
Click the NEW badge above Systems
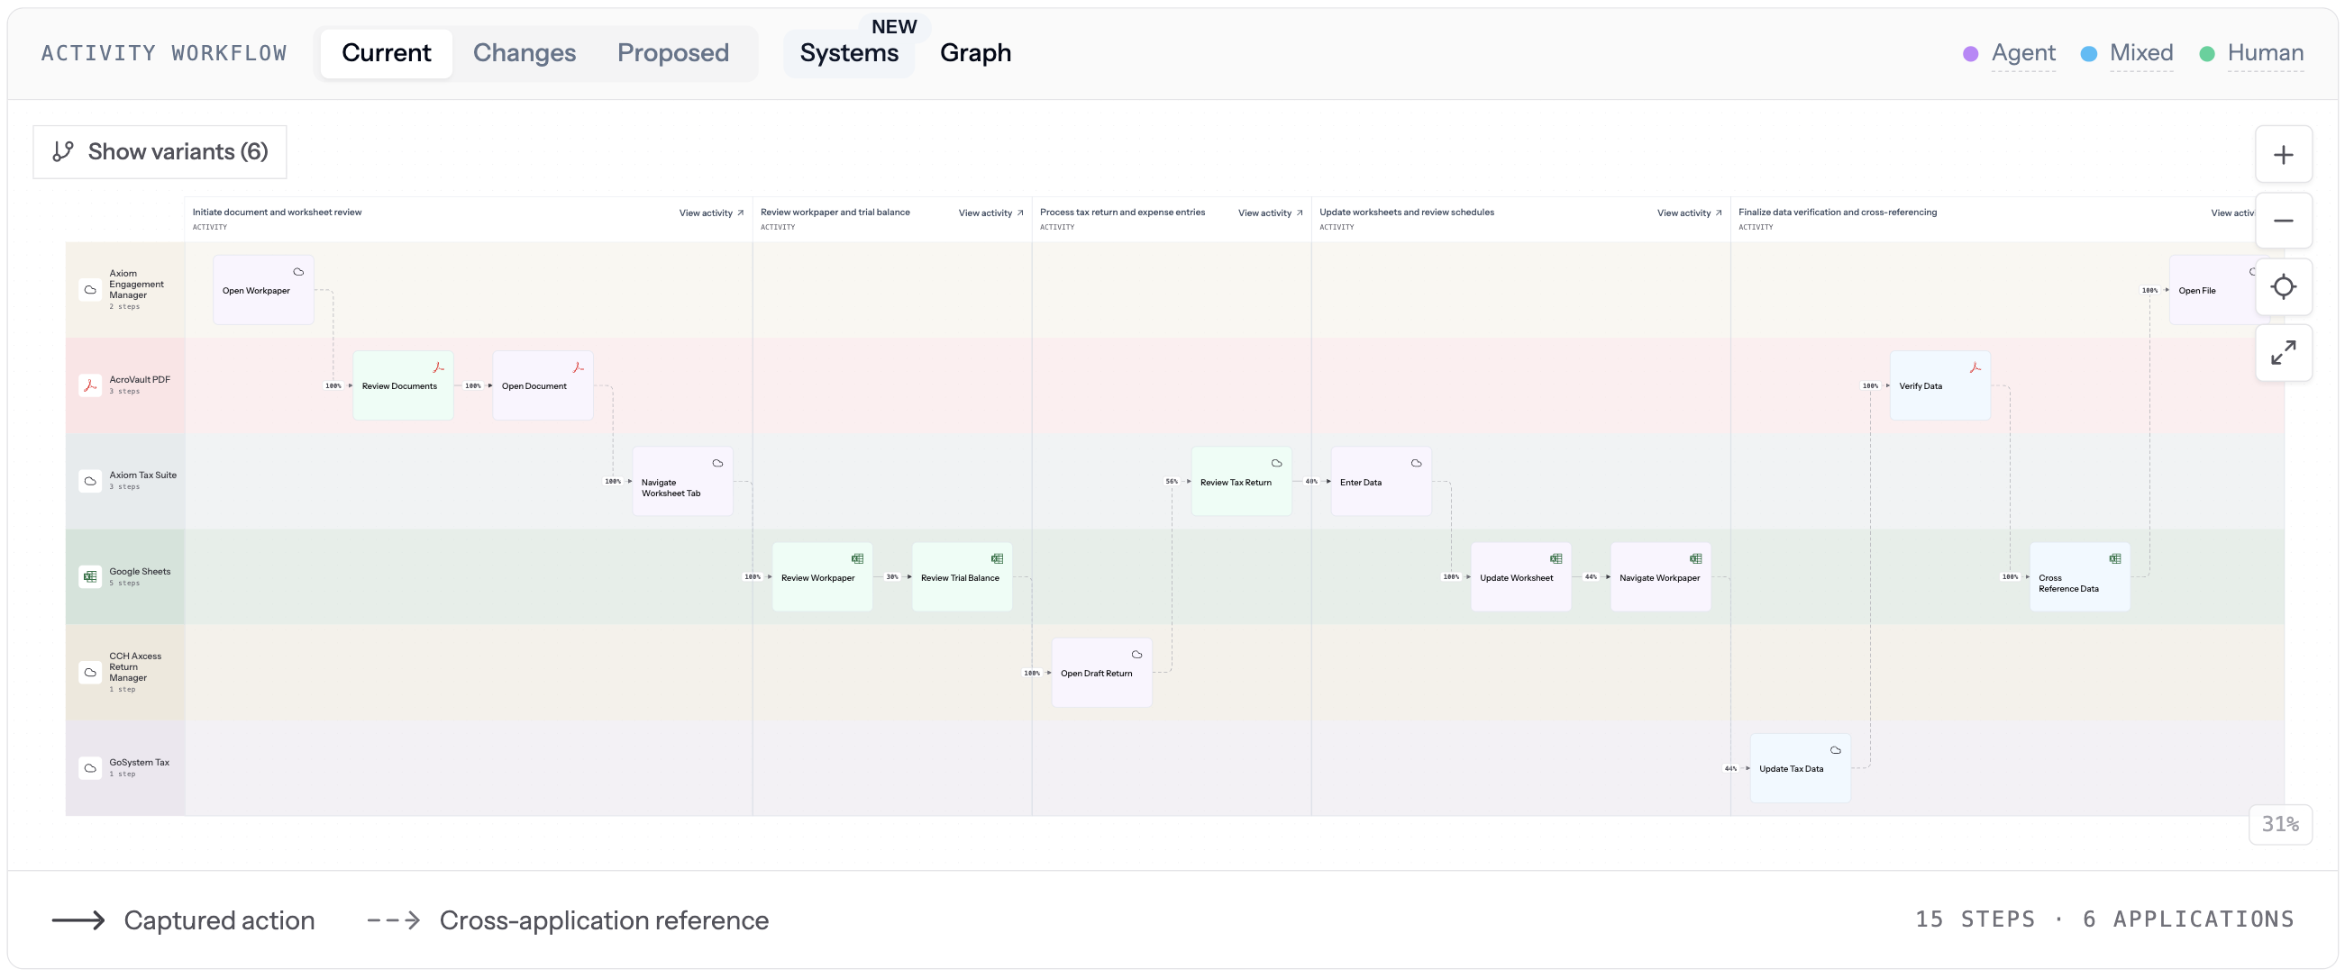click(893, 26)
